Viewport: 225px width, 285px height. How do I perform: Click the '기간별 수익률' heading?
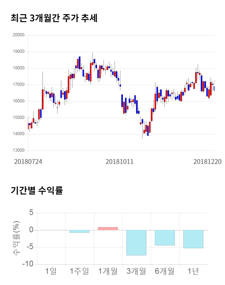click(37, 191)
